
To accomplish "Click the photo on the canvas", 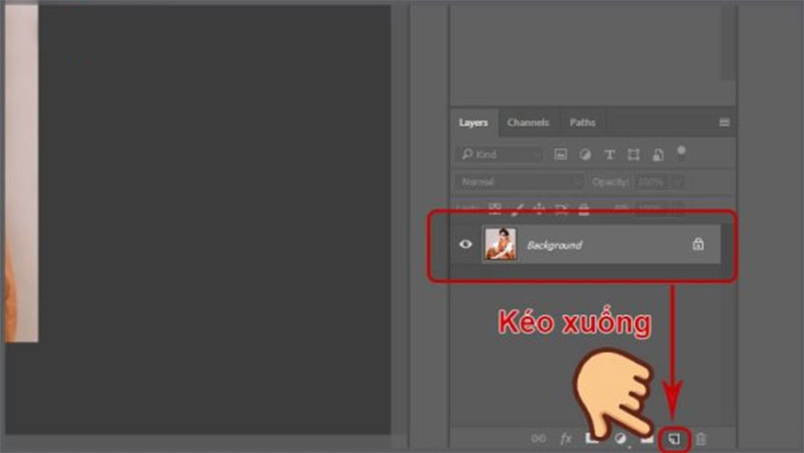I will [21, 174].
